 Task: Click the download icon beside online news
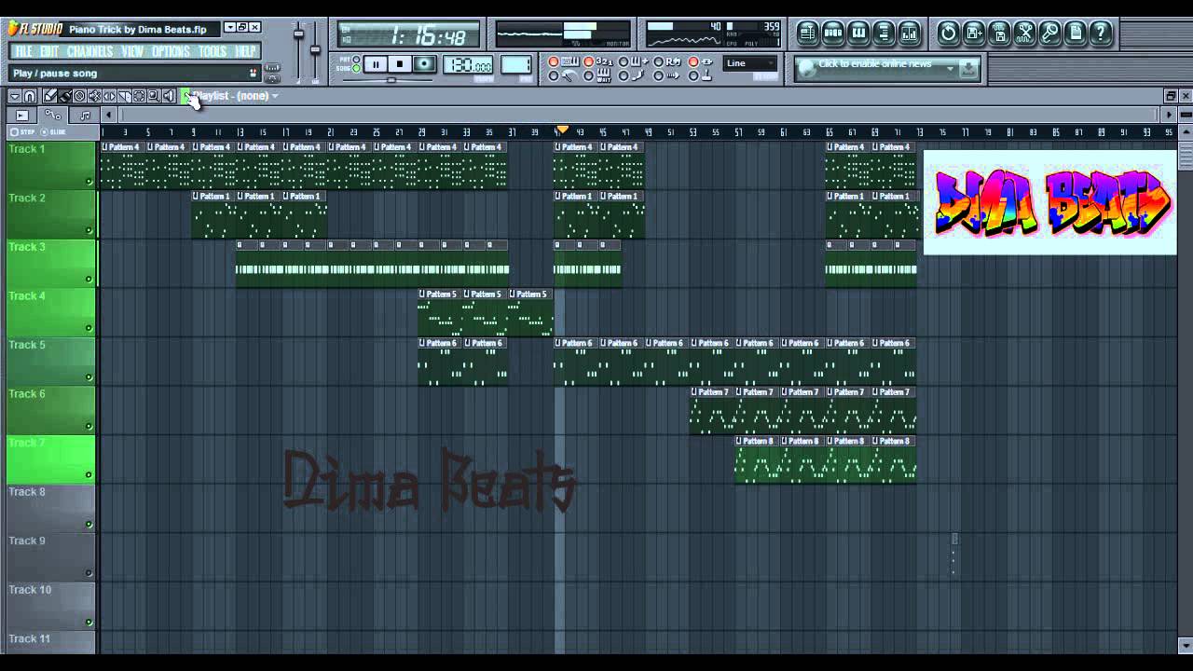click(969, 68)
